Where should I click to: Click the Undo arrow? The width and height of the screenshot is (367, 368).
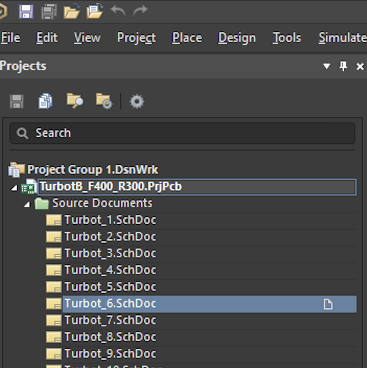coord(118,11)
